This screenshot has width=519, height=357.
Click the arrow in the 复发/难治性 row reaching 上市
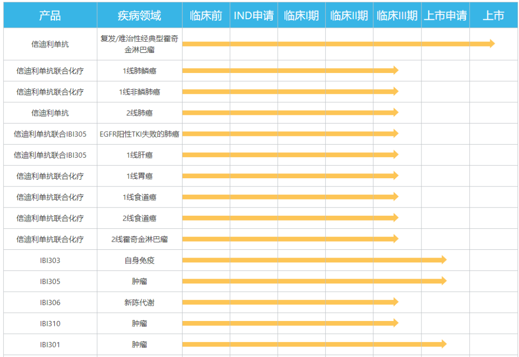[339, 44]
